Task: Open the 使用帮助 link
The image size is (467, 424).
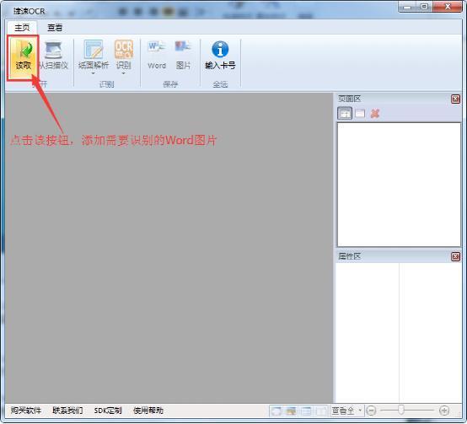Action: [x=148, y=411]
